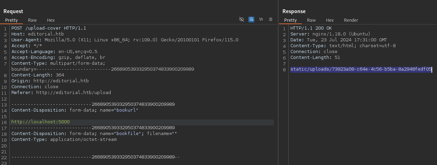
Task: Open the Response Render tab
Action: [351, 20]
